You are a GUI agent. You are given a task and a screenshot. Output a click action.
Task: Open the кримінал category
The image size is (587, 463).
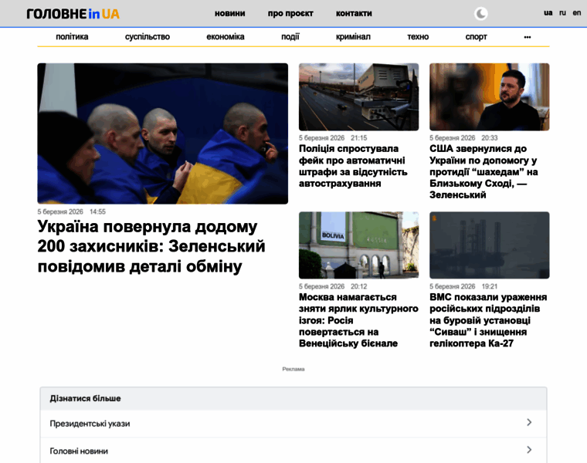pyautogui.click(x=353, y=36)
